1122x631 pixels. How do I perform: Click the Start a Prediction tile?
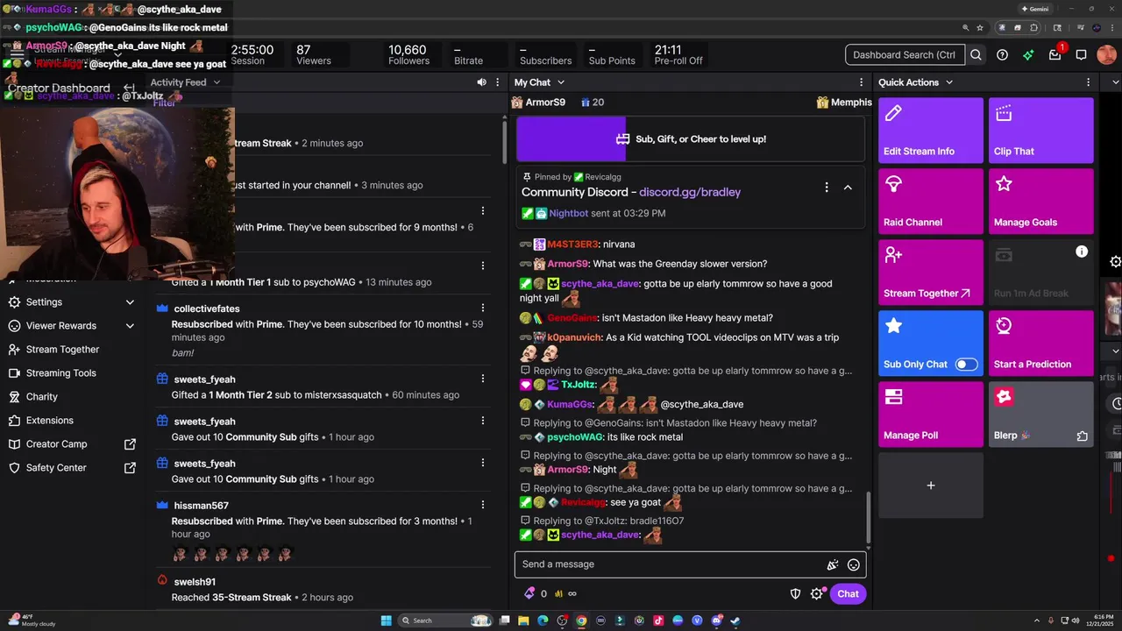[x=1041, y=343]
